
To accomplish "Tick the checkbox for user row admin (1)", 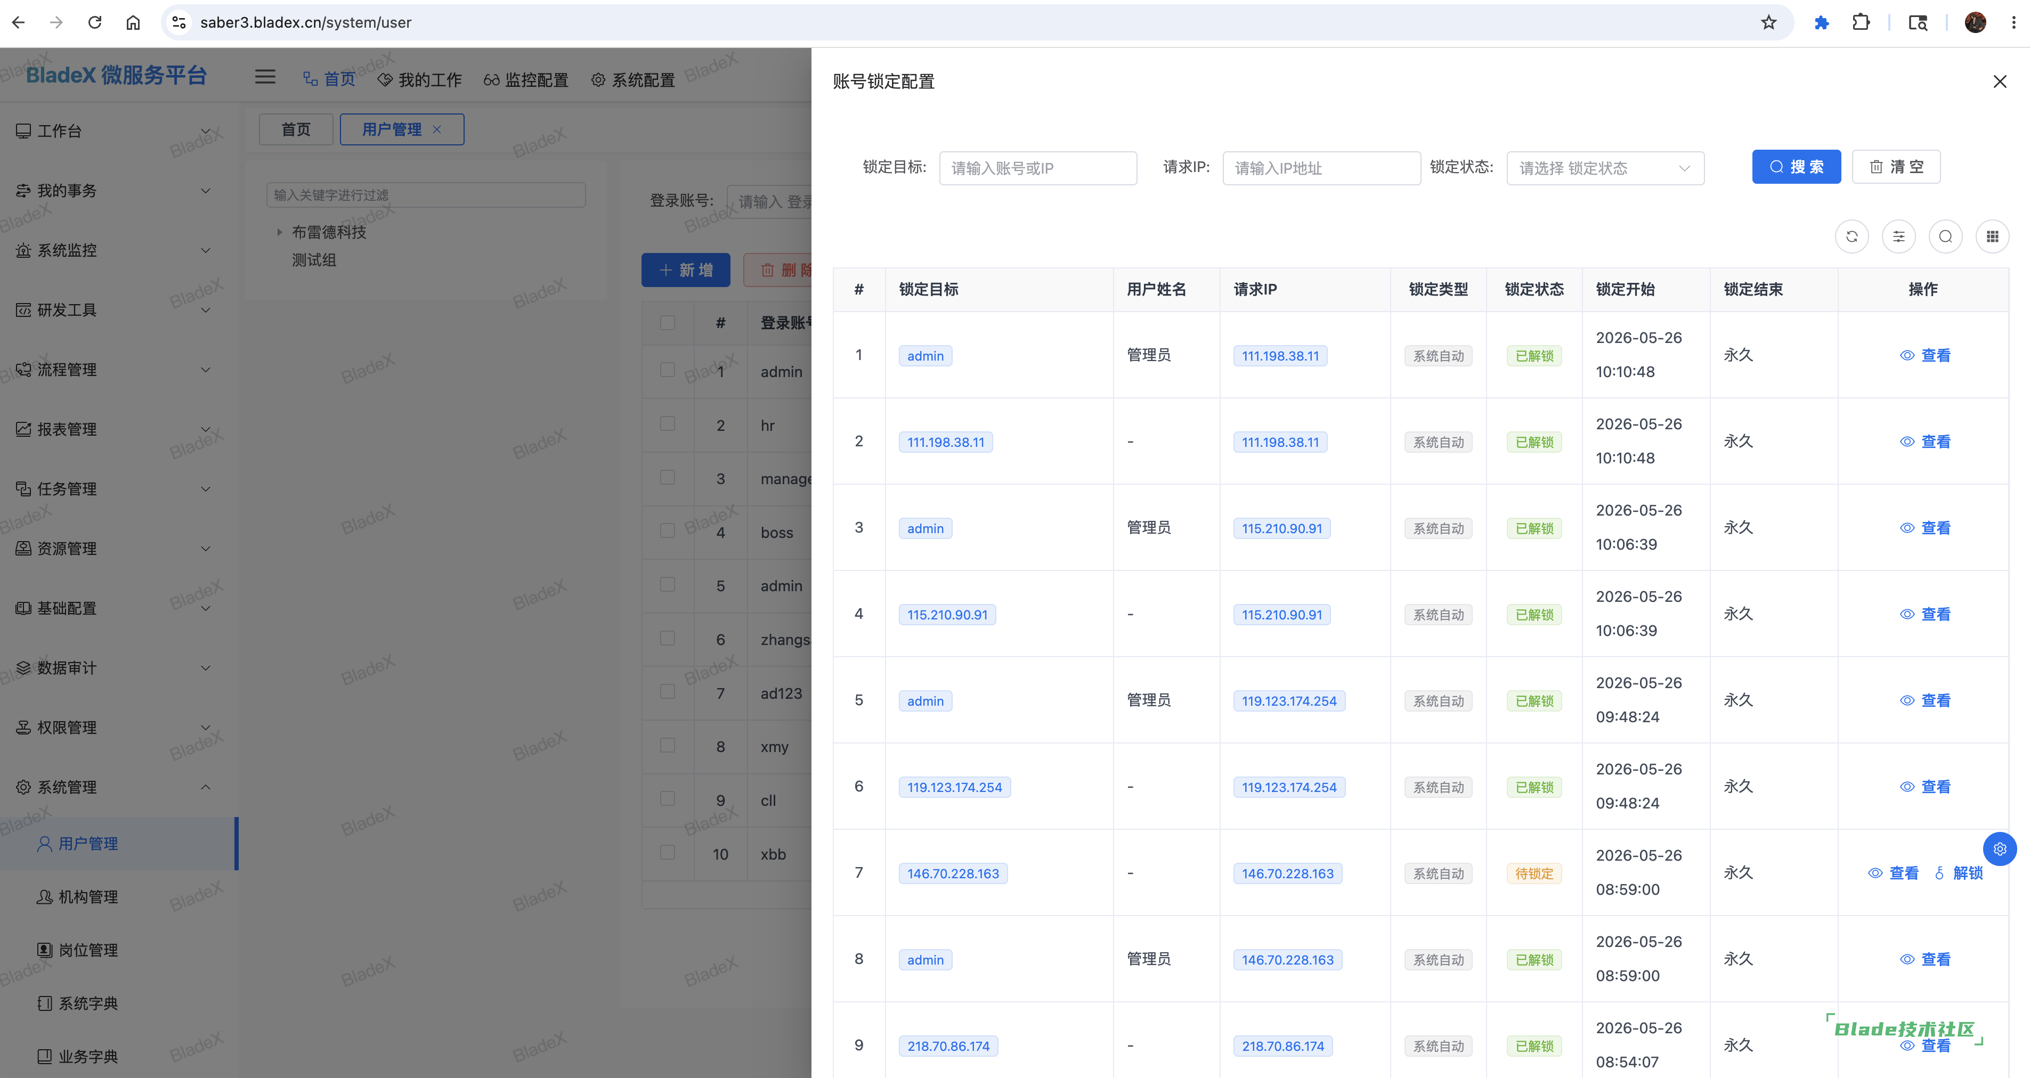I will [x=668, y=370].
